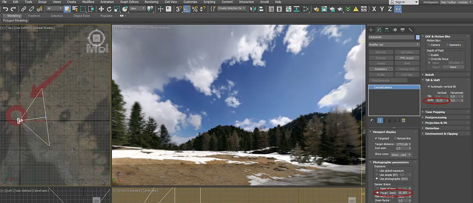
Task: Open the Select by Name dialog
Action: pos(75,9)
